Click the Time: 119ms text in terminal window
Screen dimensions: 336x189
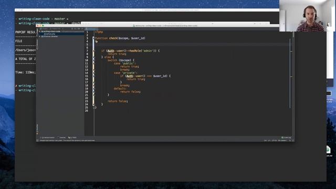coord(25,72)
